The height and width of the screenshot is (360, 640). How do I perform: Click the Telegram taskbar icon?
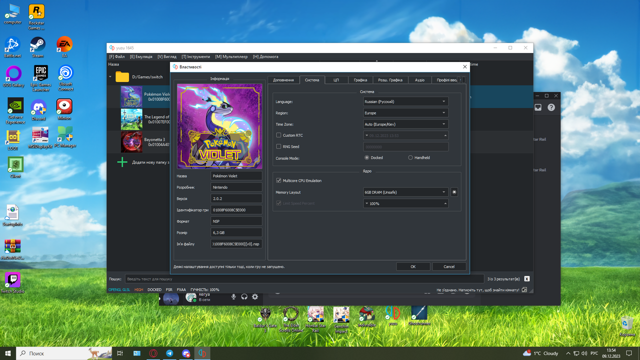[169, 353]
